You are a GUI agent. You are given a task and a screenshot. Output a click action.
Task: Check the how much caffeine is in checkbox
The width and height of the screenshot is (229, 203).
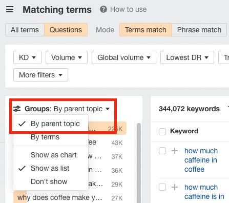click(x=162, y=187)
